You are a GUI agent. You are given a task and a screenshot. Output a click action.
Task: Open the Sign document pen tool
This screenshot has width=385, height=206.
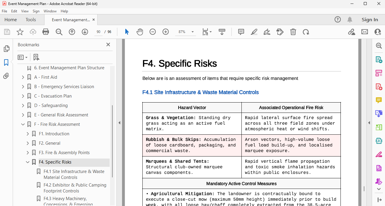(267, 32)
